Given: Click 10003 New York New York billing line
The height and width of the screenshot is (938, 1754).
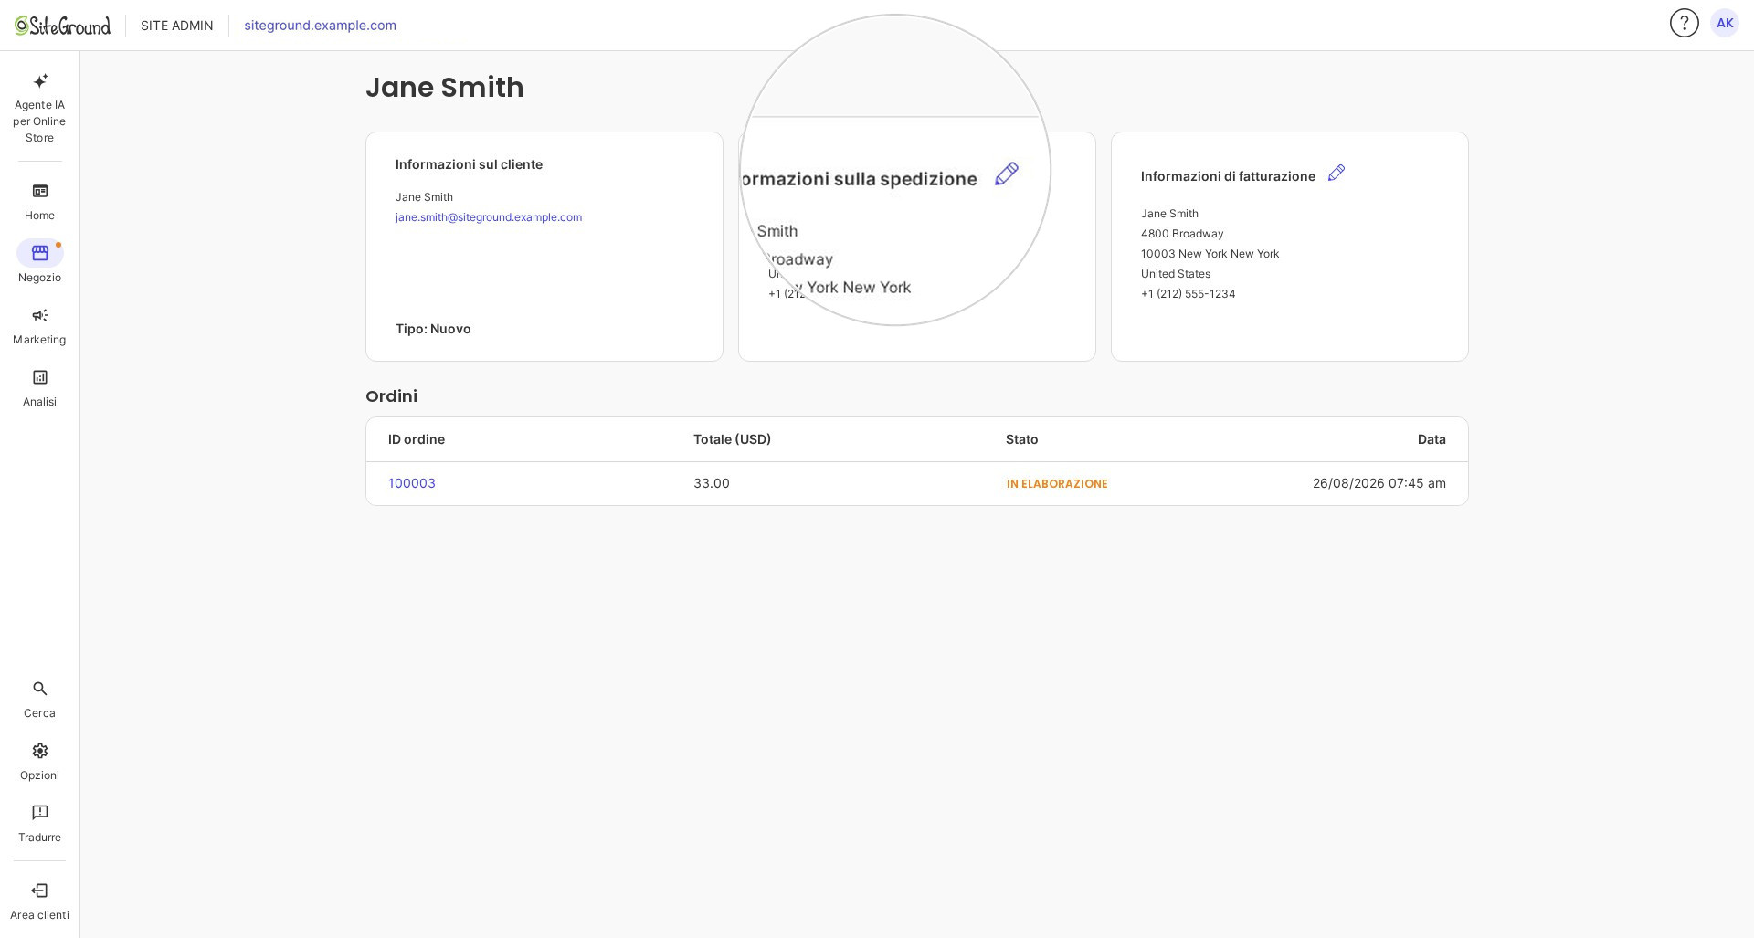Looking at the screenshot, I should pyautogui.click(x=1210, y=254).
